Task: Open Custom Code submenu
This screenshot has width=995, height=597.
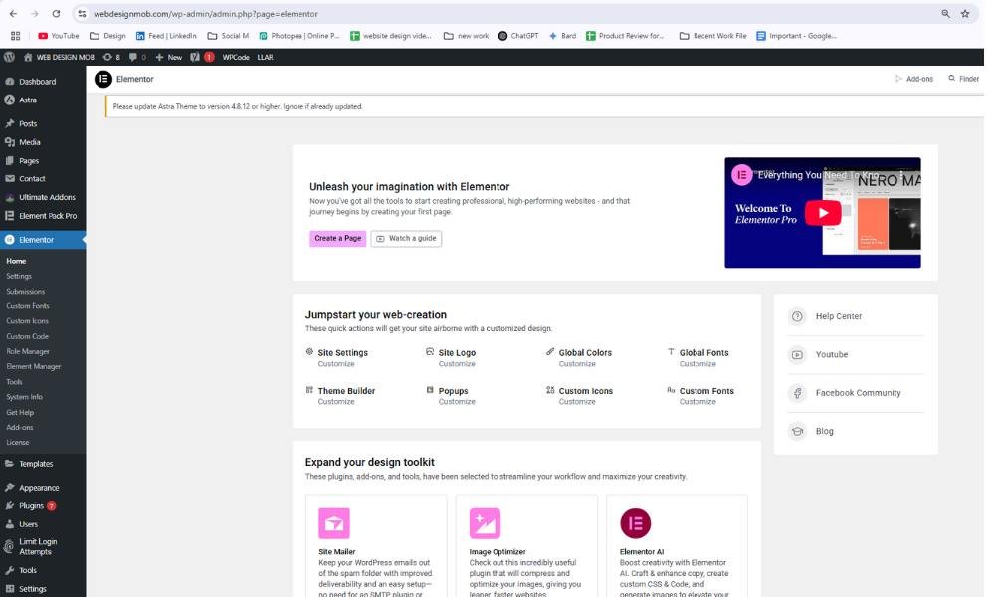Action: pos(27,336)
